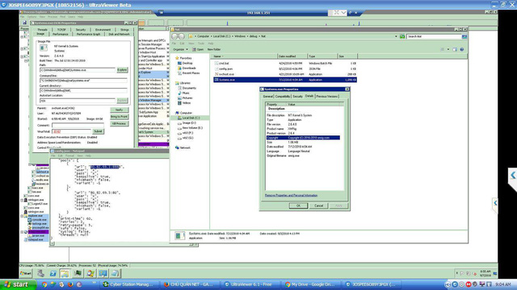
Task: Open Desktop under Favorites
Action: [187, 63]
